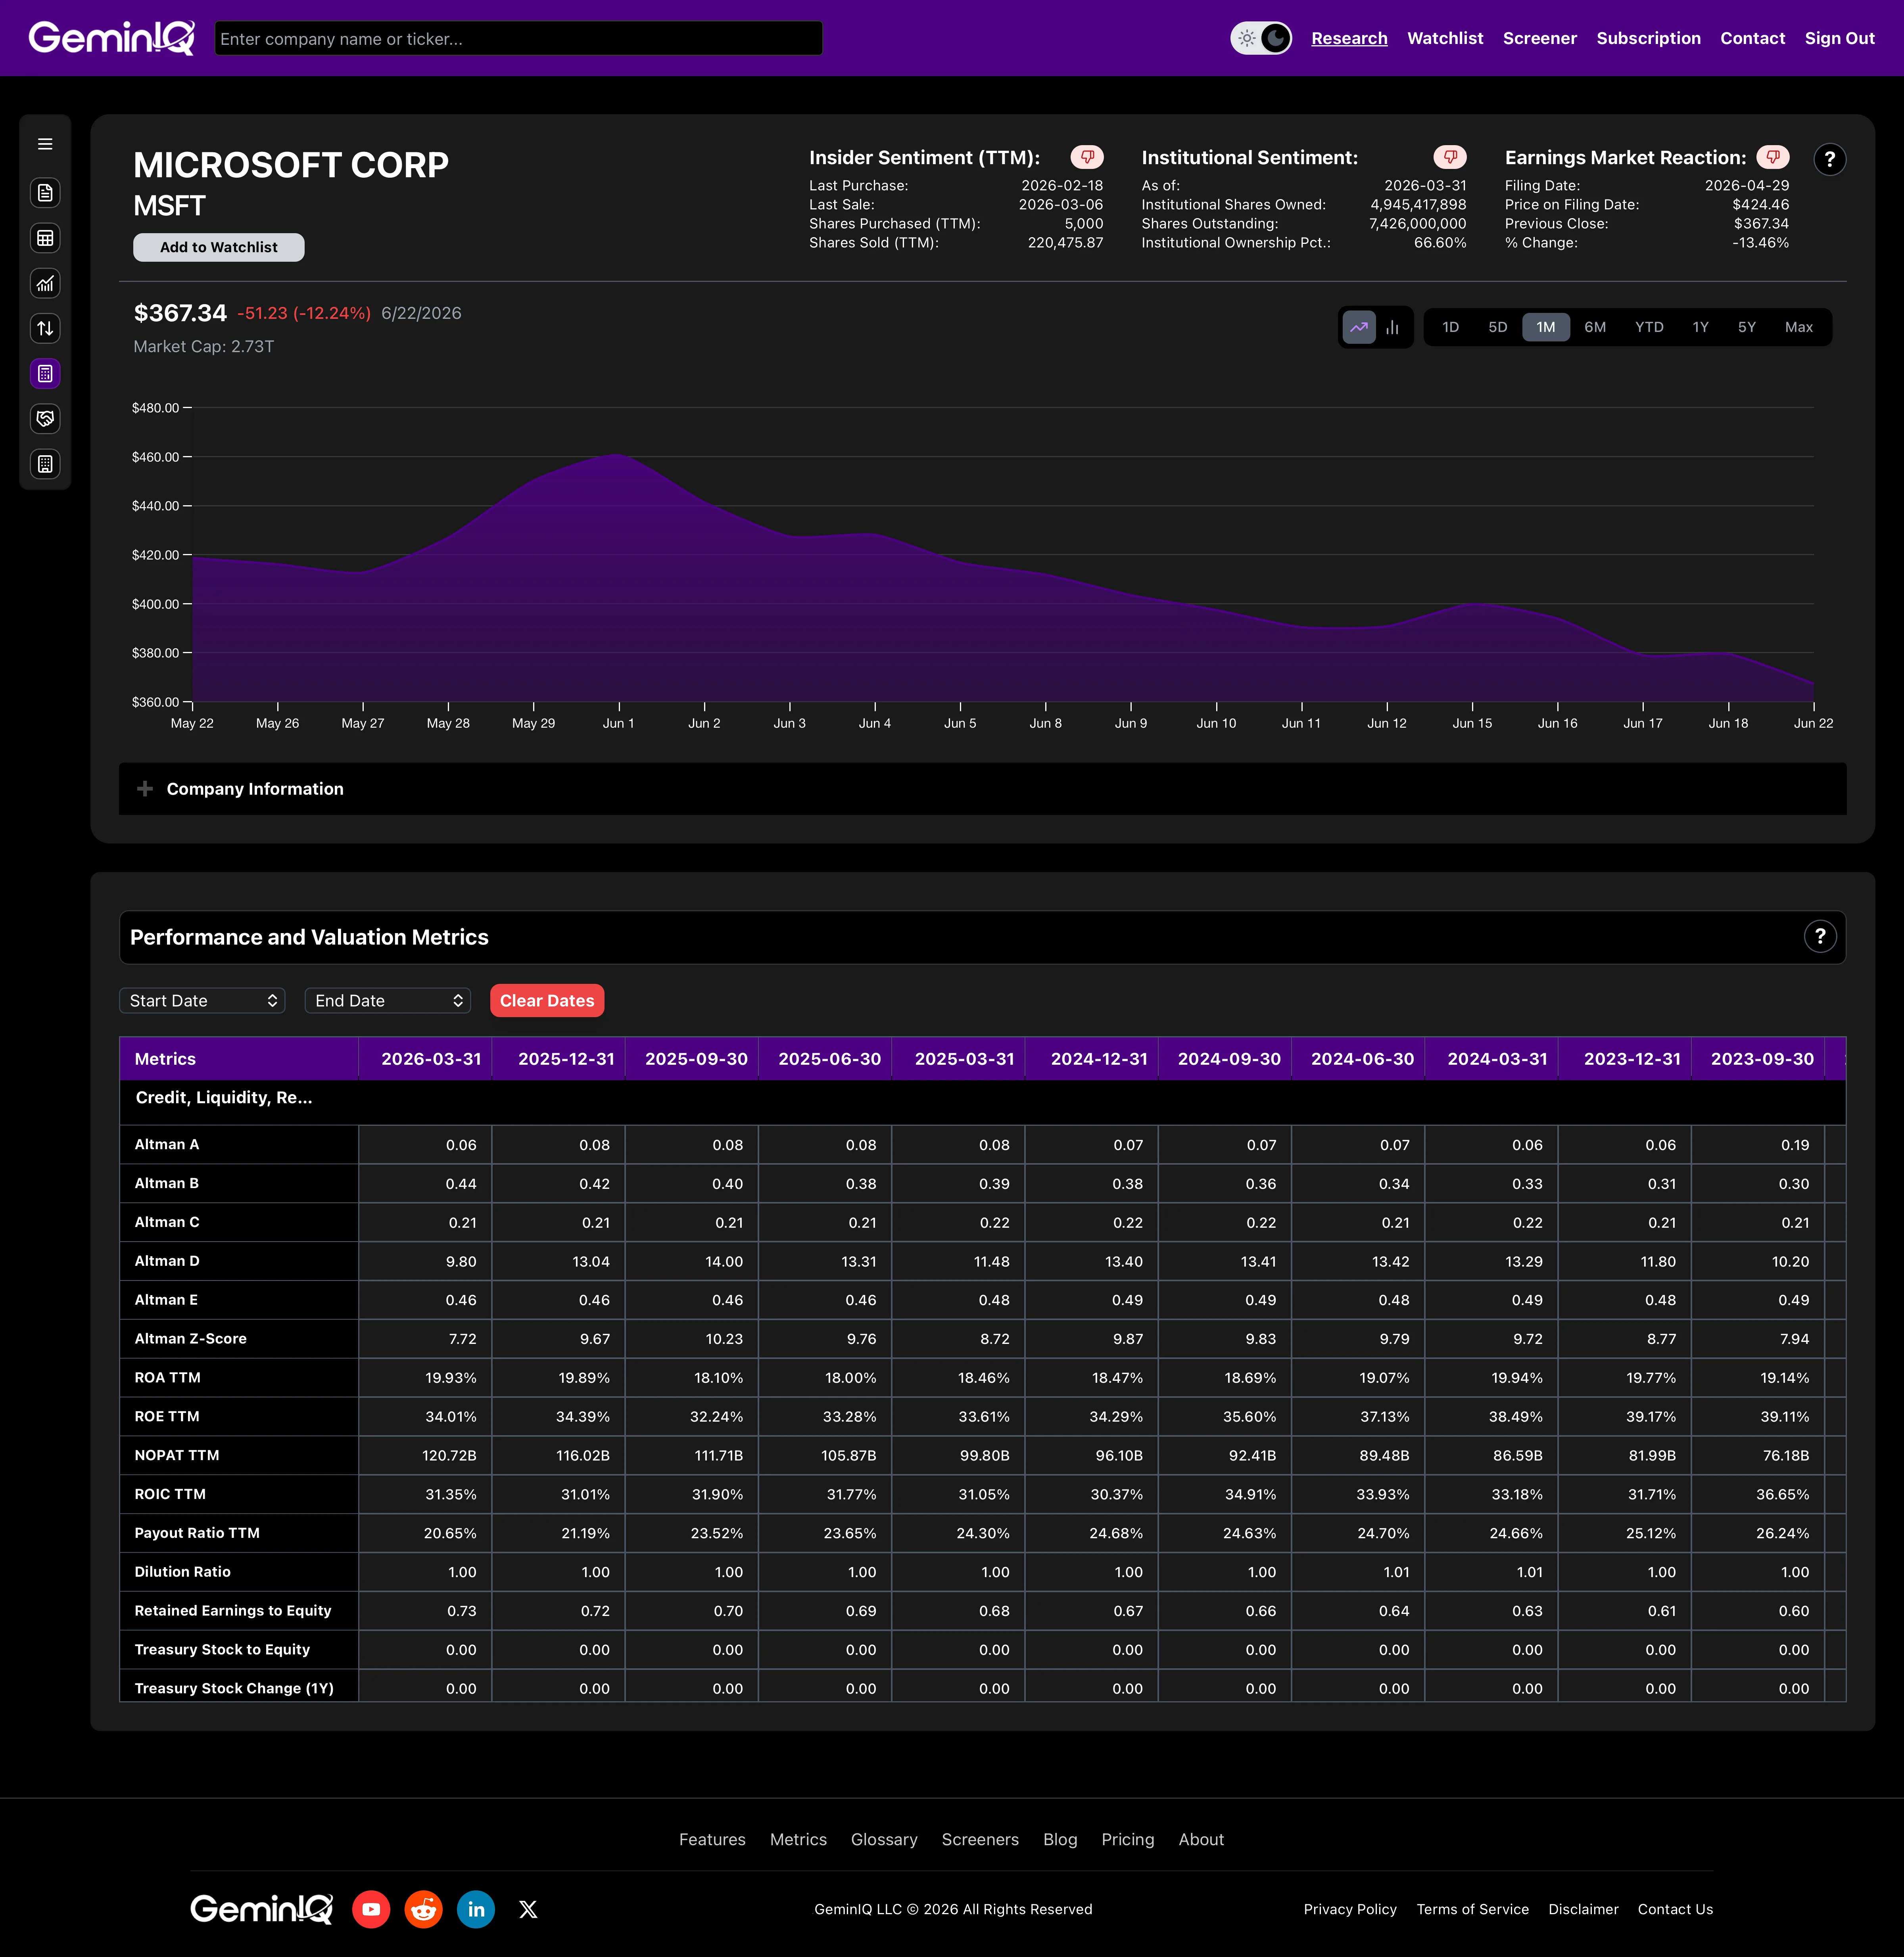1904x1957 pixels.
Task: Open the handshake sidebar icon
Action: [x=45, y=419]
